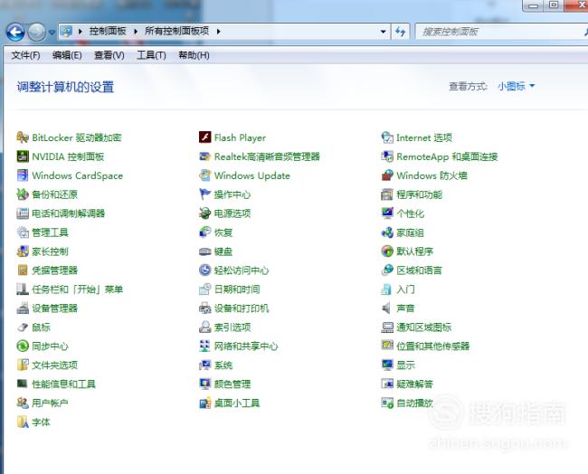Click the 个性化 icon

coord(387,213)
